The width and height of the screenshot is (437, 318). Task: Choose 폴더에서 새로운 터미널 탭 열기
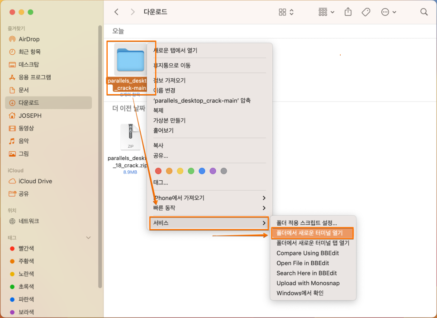(x=313, y=243)
